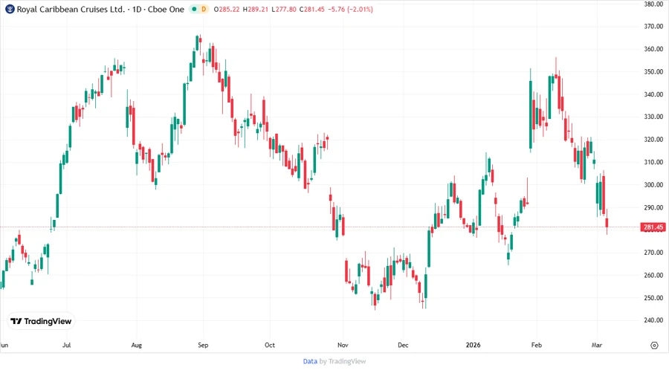669x370 pixels.
Task: Click the 260.00 price axis label
Action: point(653,276)
